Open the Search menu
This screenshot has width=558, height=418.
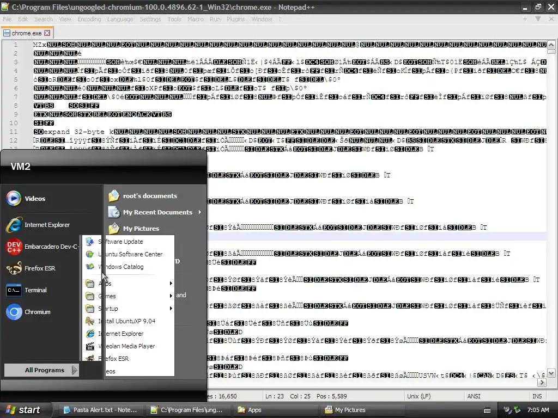44,19
